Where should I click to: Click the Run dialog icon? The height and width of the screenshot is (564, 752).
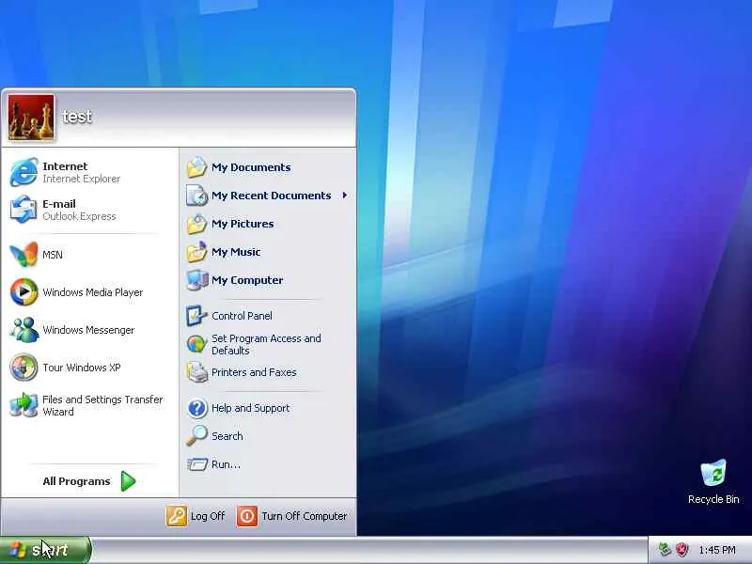[x=196, y=464]
